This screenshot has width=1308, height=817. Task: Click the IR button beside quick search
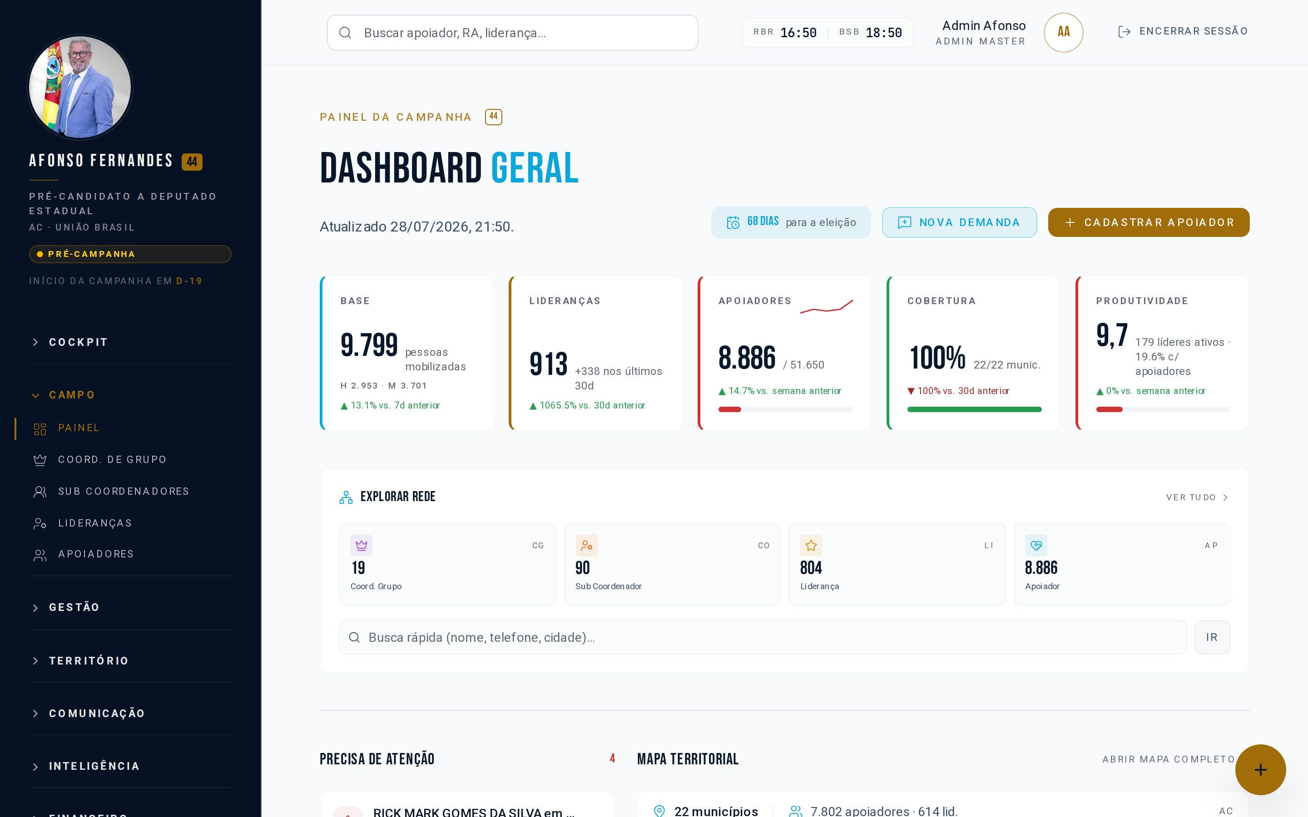(x=1212, y=638)
